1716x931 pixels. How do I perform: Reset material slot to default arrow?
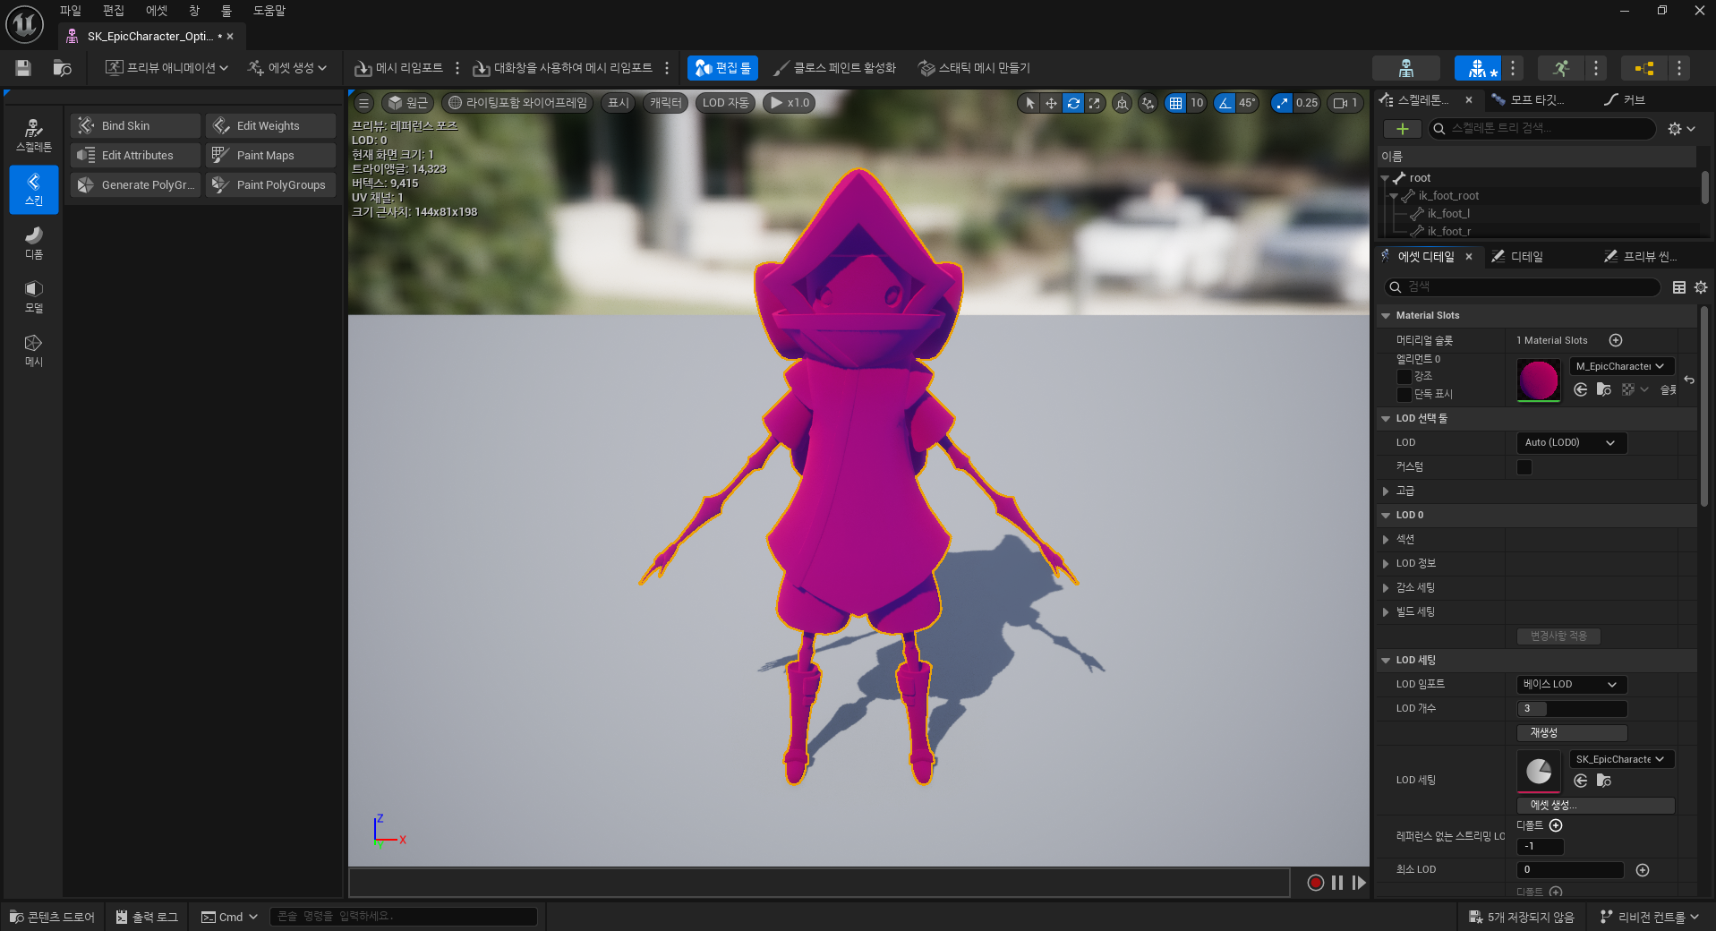1689,380
